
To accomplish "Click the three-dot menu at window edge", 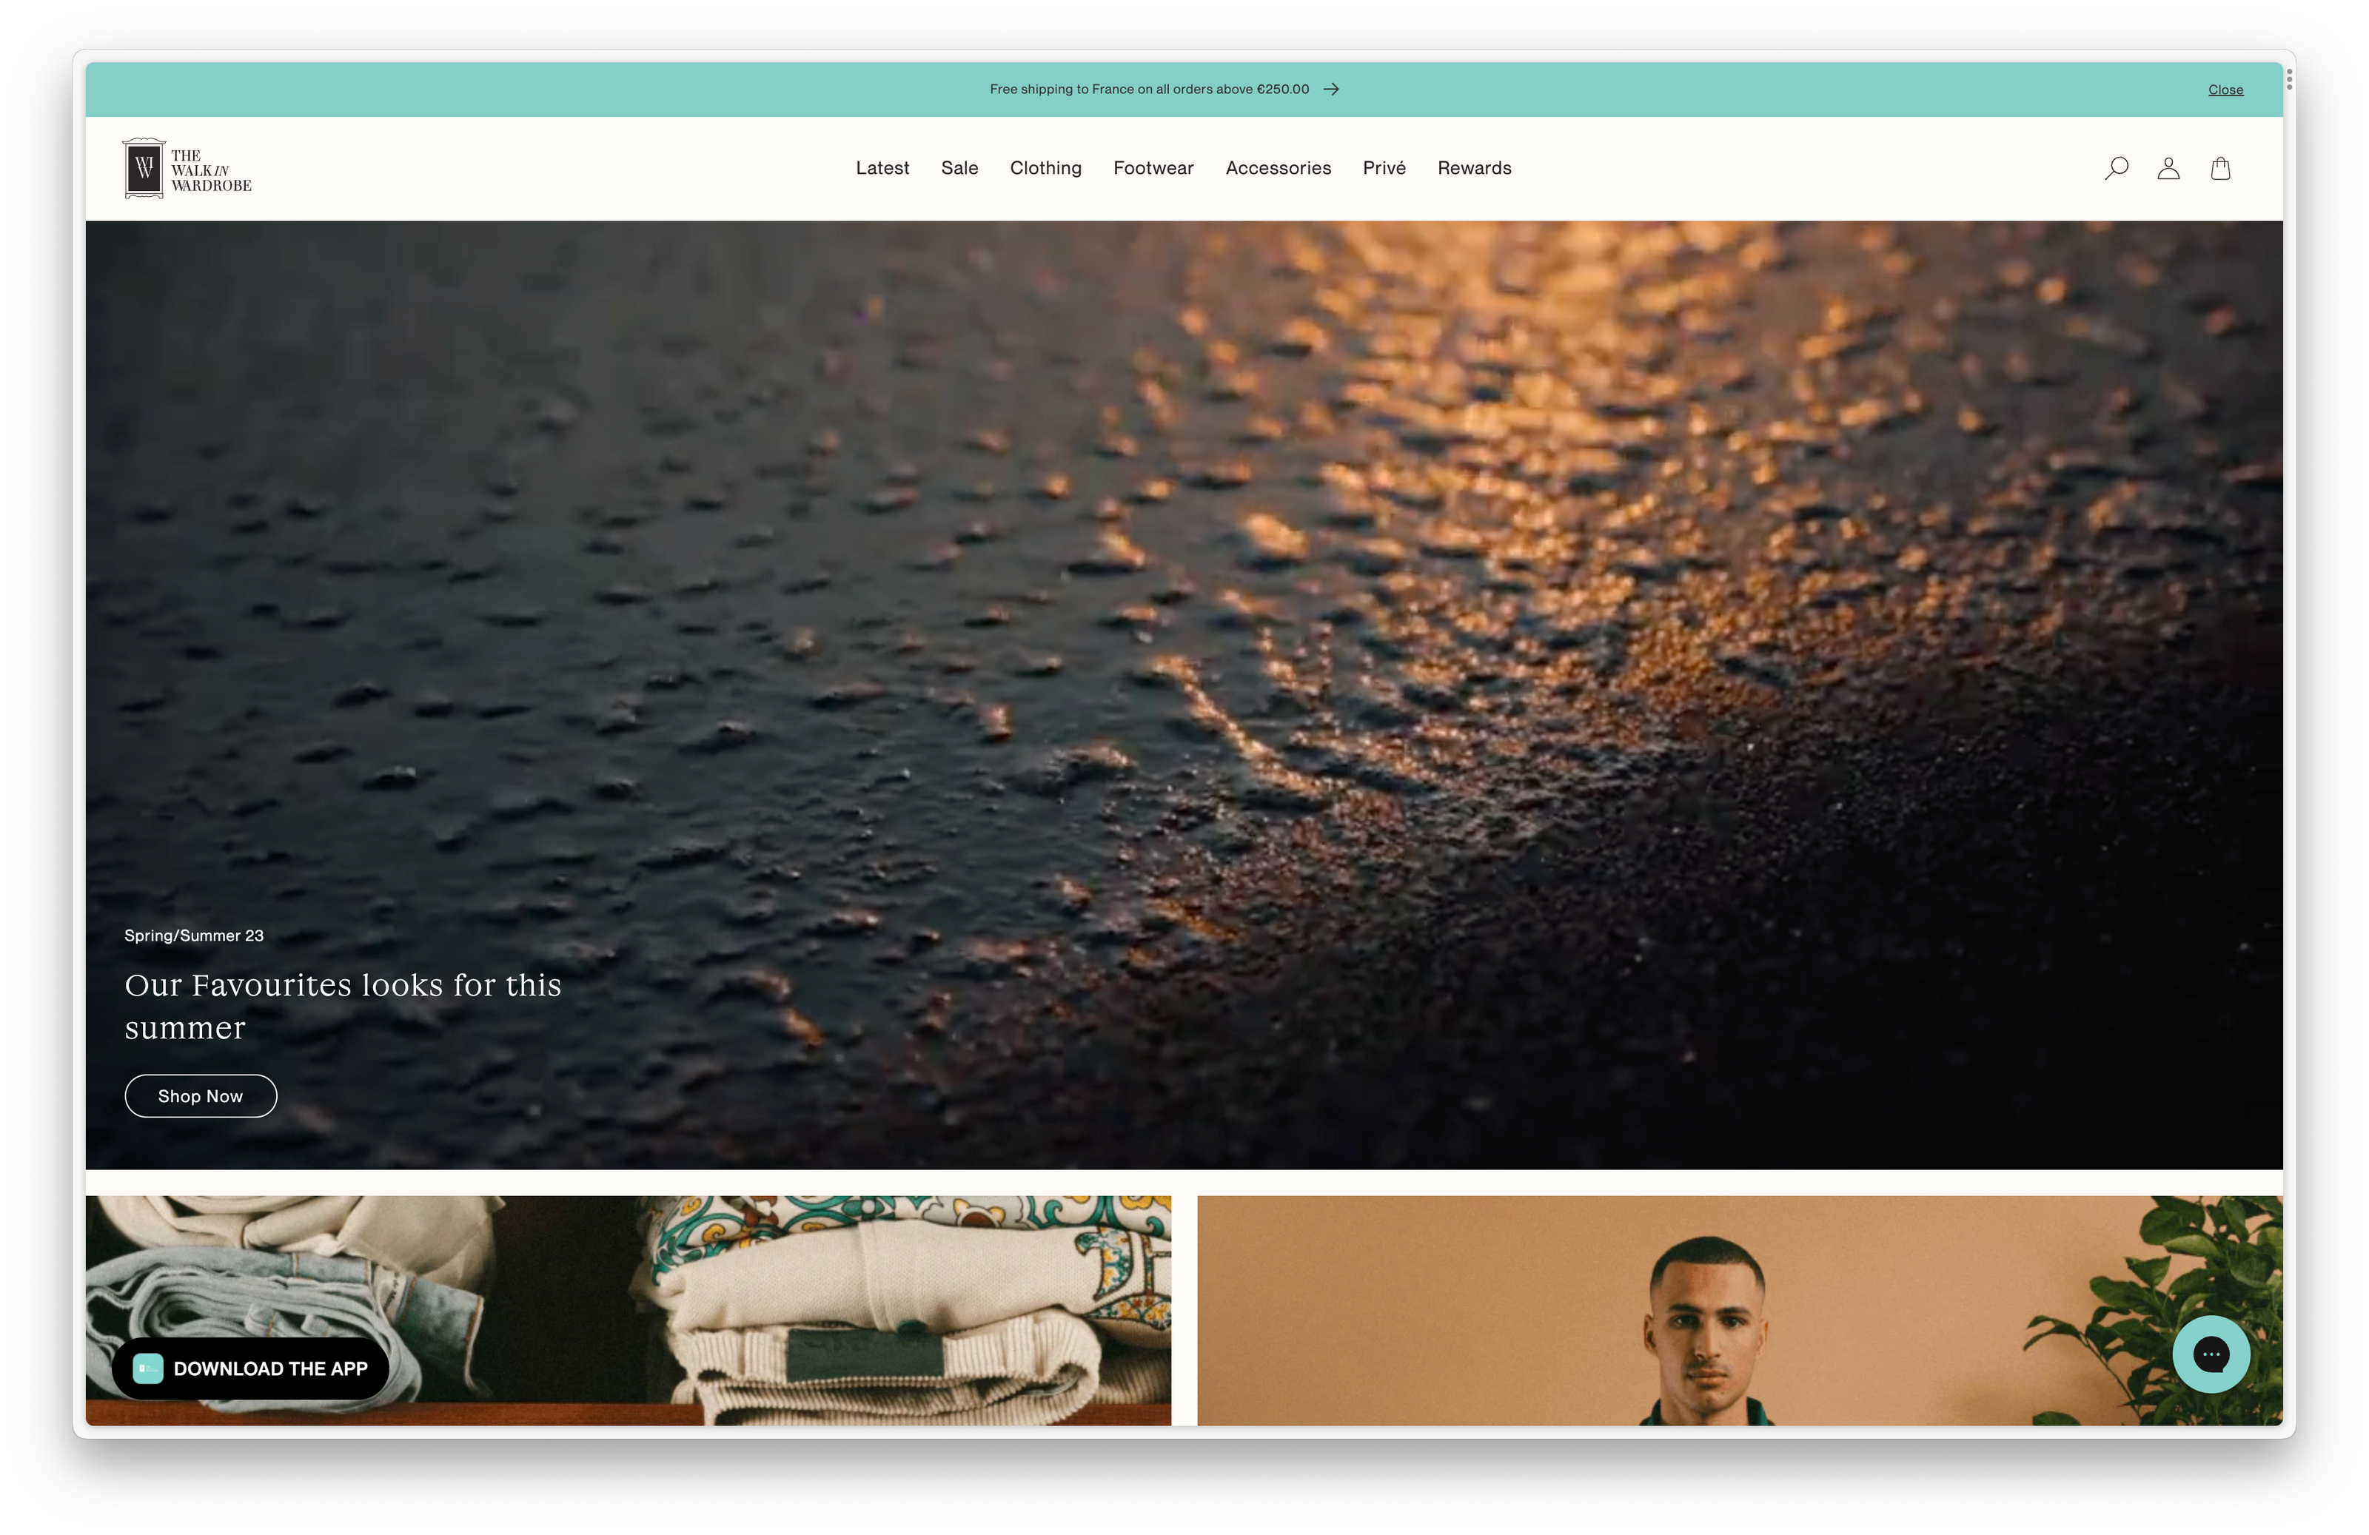I will (2288, 80).
